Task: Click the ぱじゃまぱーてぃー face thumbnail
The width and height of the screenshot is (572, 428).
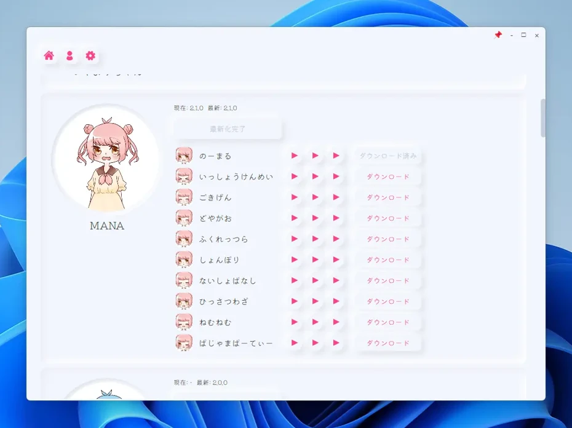Action: click(x=184, y=343)
